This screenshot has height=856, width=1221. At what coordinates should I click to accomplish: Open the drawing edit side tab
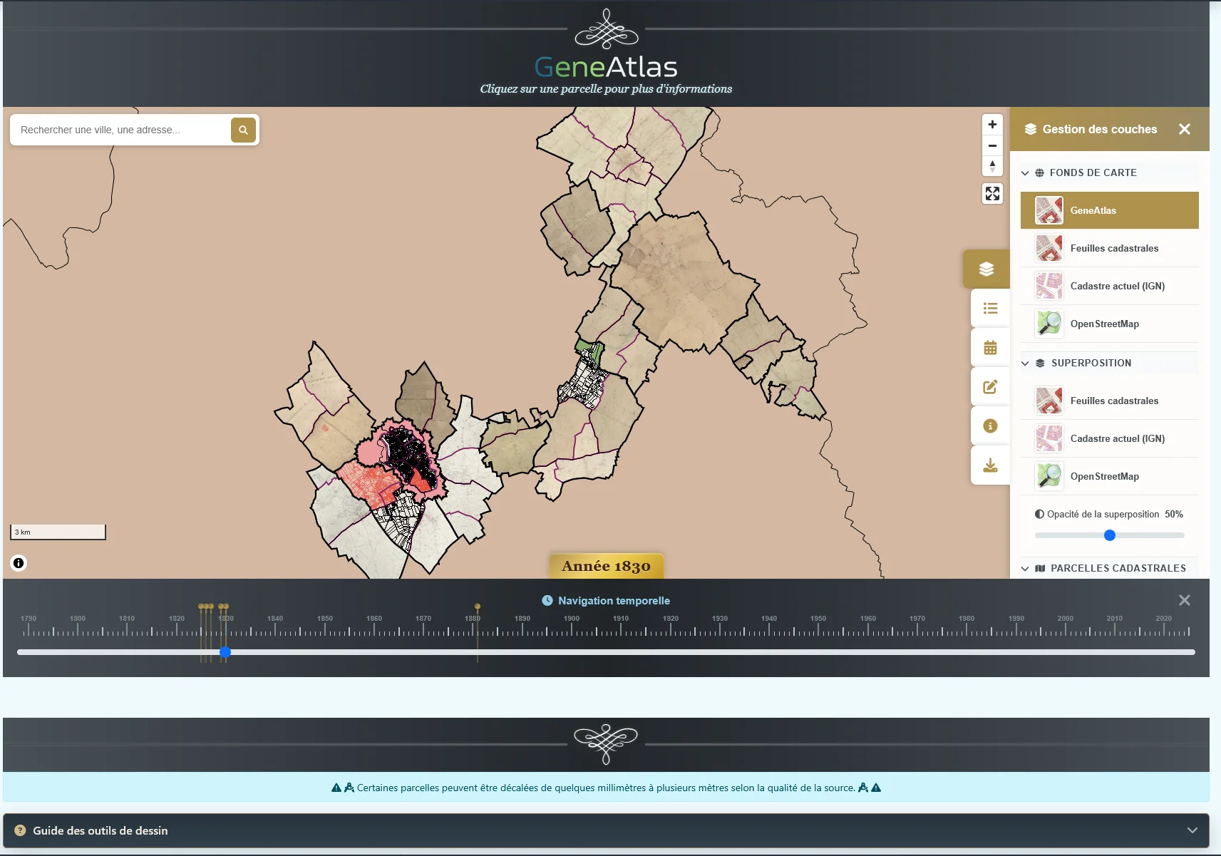(x=990, y=387)
